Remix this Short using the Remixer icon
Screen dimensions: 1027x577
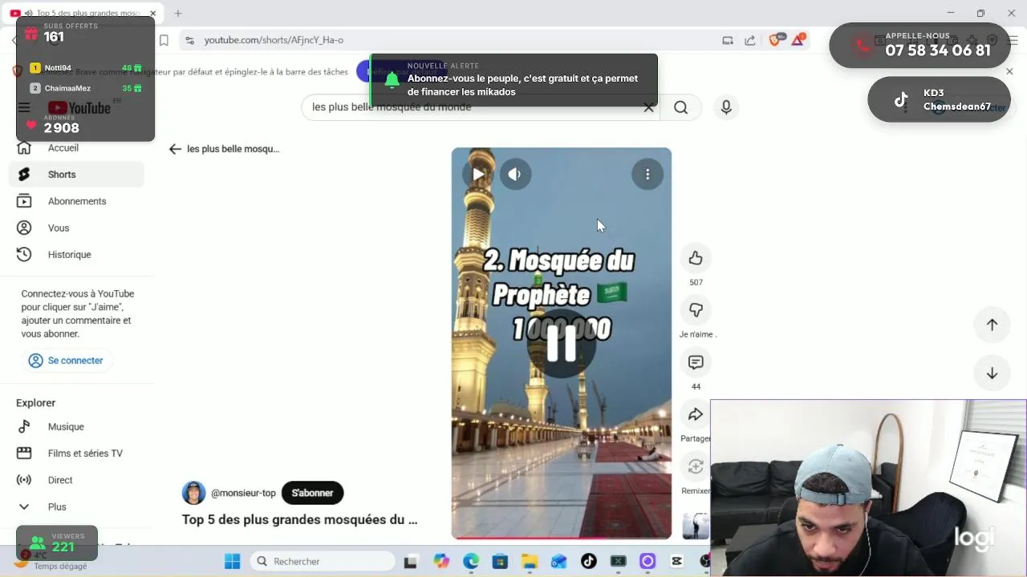696,466
